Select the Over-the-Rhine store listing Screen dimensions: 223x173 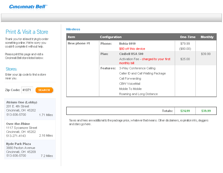coord(30,130)
